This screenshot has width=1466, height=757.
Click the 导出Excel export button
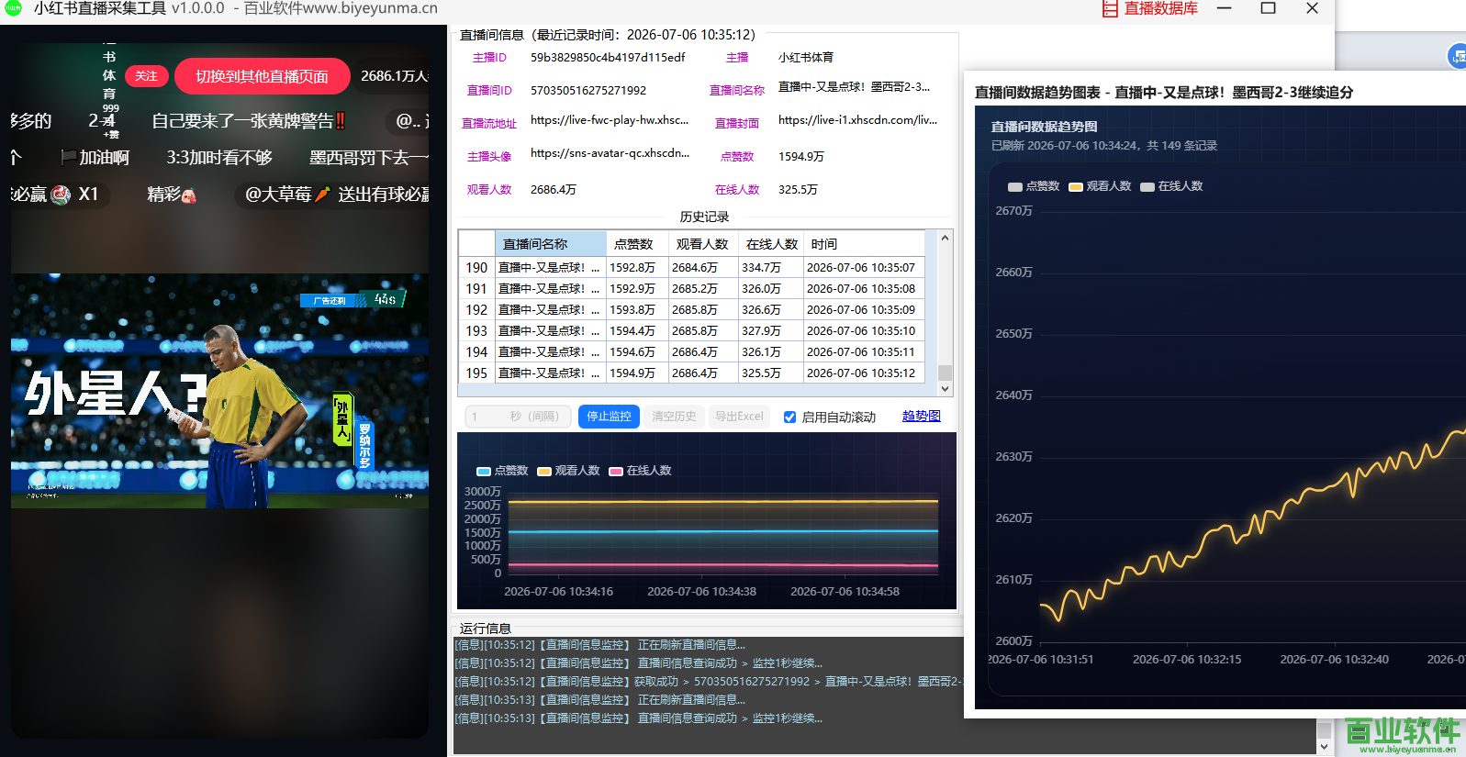[739, 417]
